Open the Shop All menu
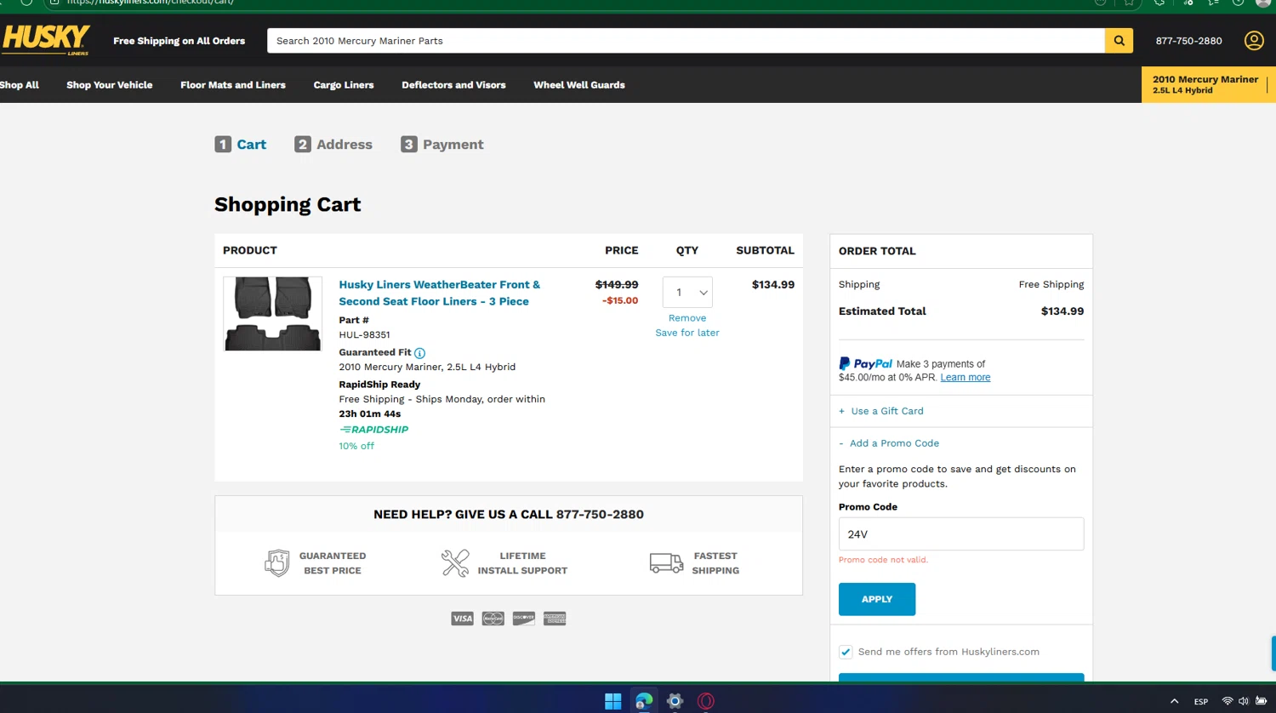The height and width of the screenshot is (713, 1276). point(20,85)
